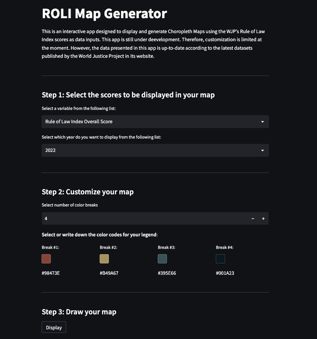Increase color breaks with plus button

click(x=263, y=219)
